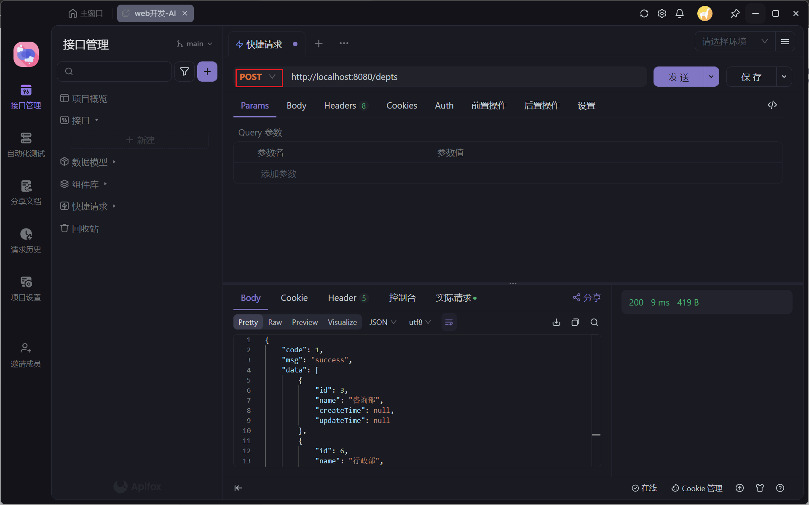Switch response view to Preview
The height and width of the screenshot is (505, 809).
(305, 322)
